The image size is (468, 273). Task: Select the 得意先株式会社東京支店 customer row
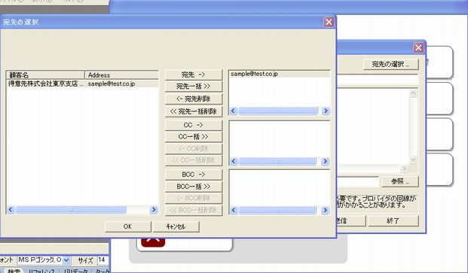[x=82, y=83]
